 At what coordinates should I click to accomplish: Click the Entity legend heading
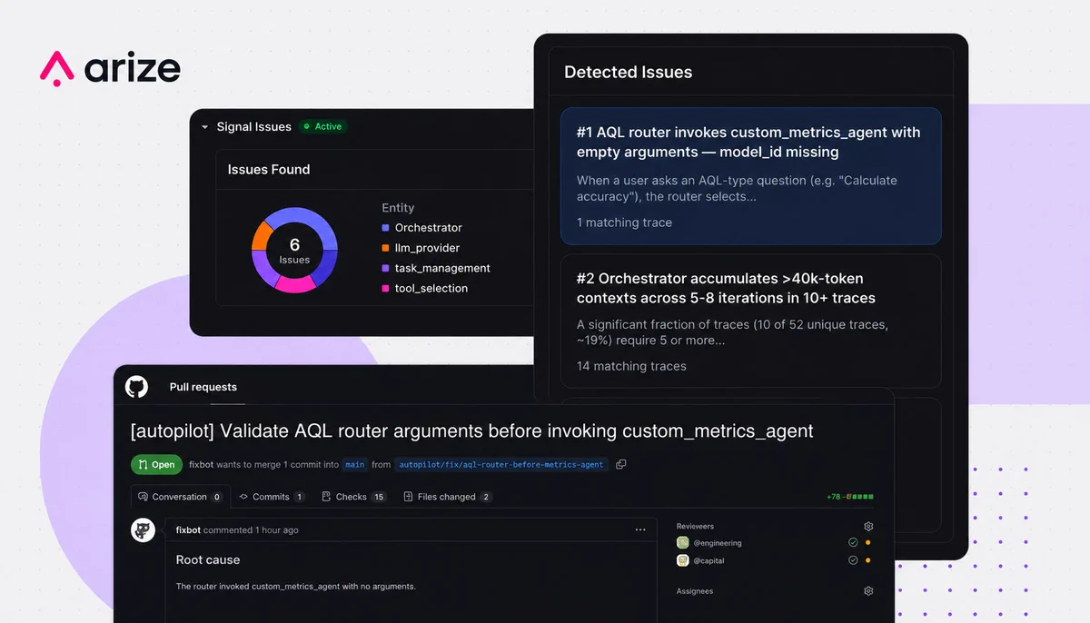click(x=398, y=208)
